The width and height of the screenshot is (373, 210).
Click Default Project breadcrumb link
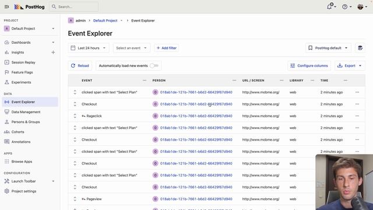click(105, 21)
